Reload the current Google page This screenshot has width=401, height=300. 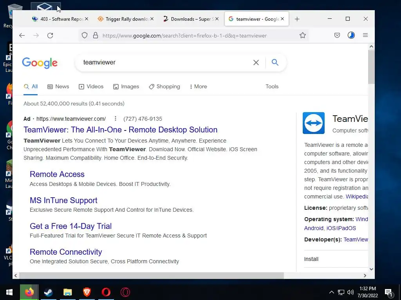point(50,36)
